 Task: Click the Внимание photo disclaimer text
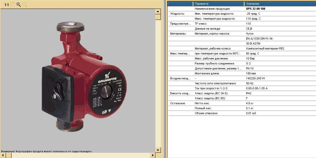pos(47,151)
